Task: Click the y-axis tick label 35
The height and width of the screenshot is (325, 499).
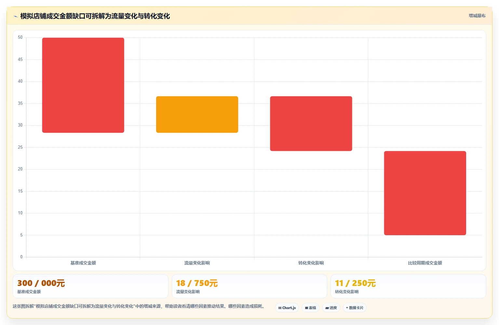Action: (x=20, y=103)
